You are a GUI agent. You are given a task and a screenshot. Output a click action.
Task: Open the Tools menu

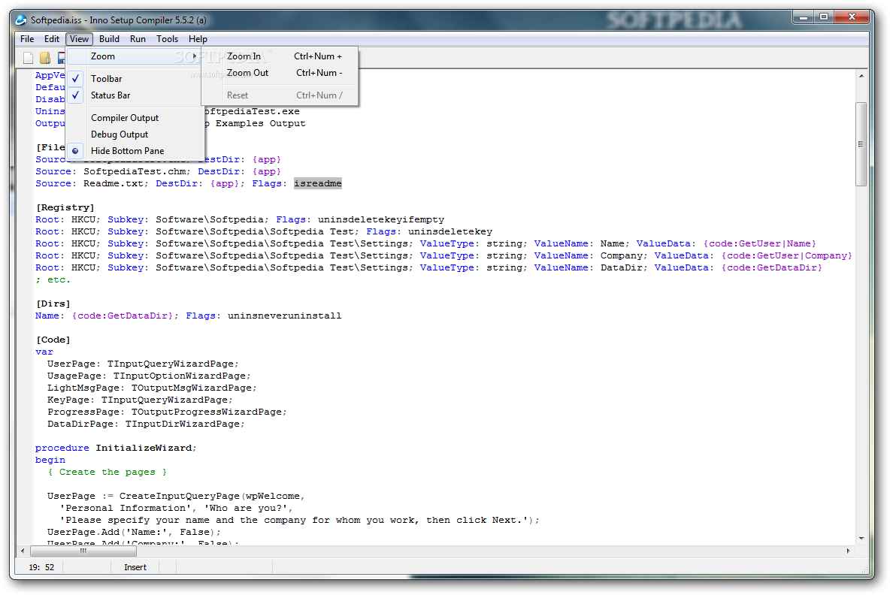pyautogui.click(x=167, y=38)
